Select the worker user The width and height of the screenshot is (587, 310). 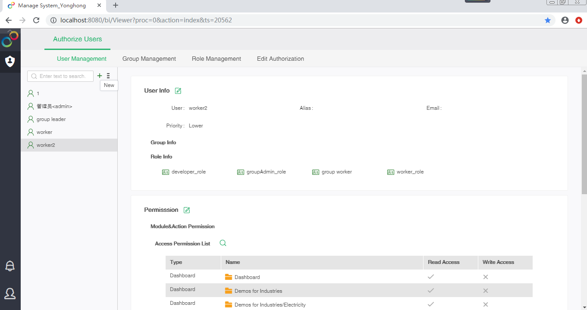pyautogui.click(x=69, y=132)
